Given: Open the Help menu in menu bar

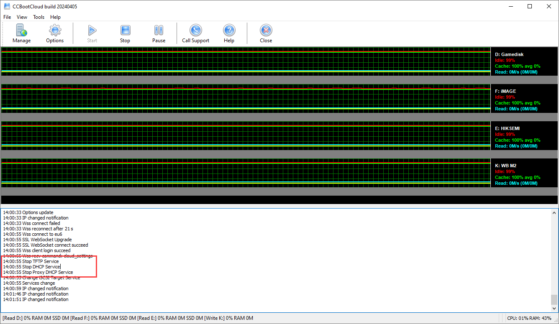Looking at the screenshot, I should [55, 17].
